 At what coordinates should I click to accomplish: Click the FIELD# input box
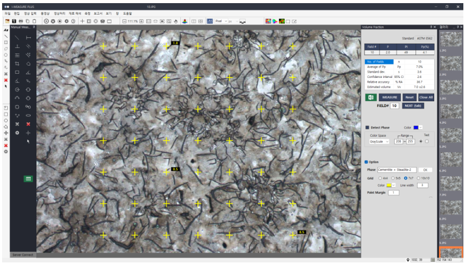pos(394,106)
